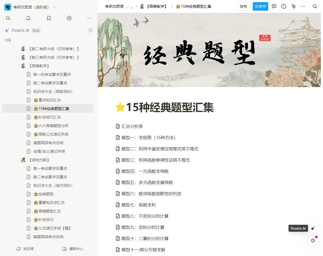Go to 考研沉思录 breadcrumb
The image size is (323, 256).
(x=114, y=6)
